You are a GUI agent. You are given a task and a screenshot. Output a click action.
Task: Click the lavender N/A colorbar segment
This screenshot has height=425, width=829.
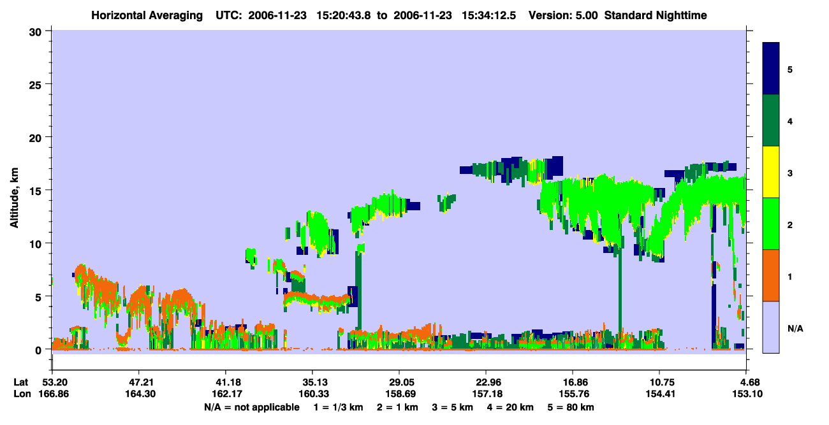[x=771, y=327]
